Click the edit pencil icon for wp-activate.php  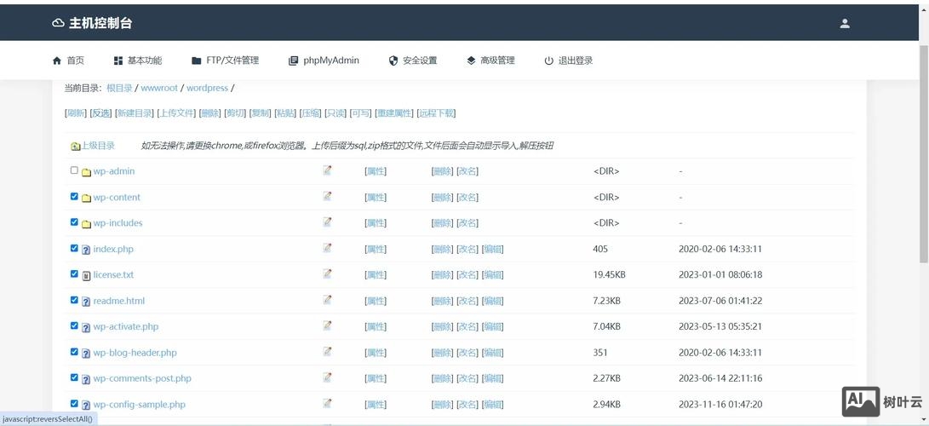(327, 326)
